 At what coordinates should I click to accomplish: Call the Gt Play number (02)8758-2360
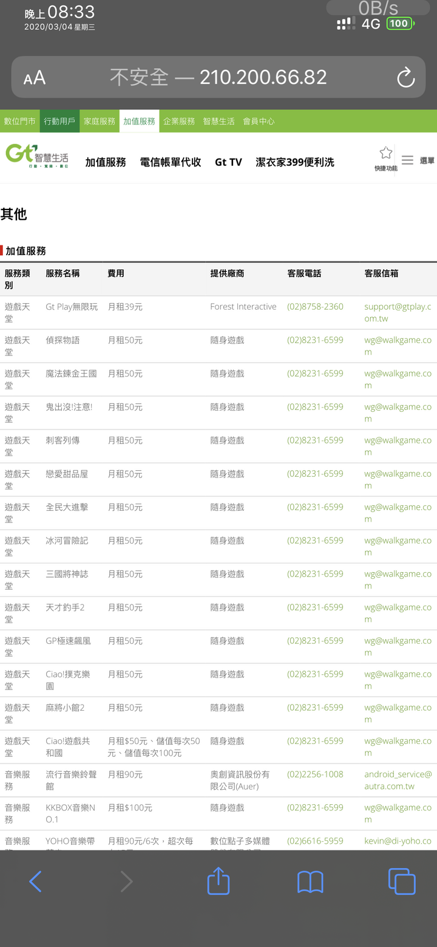point(315,307)
